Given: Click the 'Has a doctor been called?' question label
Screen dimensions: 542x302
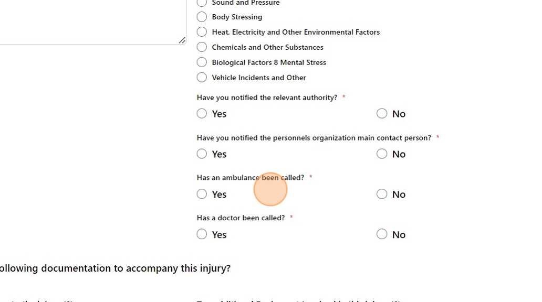Looking at the screenshot, I should 241,218.
